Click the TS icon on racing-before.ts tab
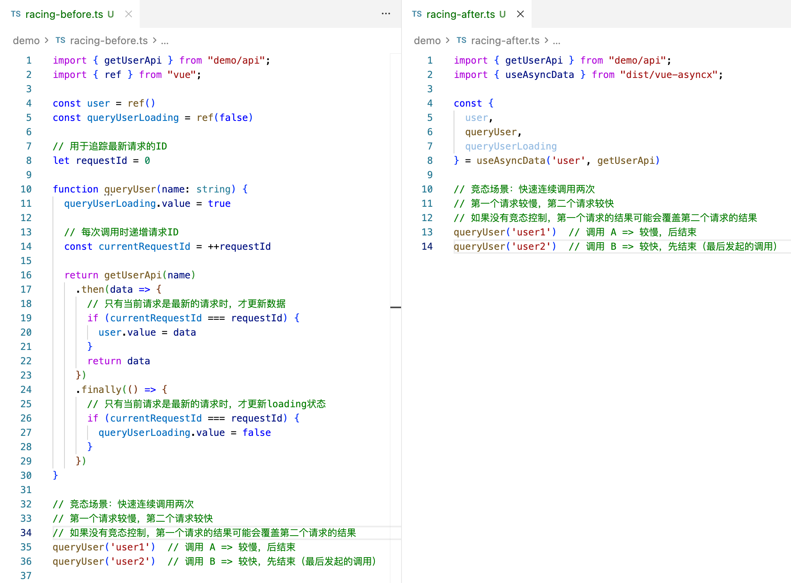 coord(16,14)
